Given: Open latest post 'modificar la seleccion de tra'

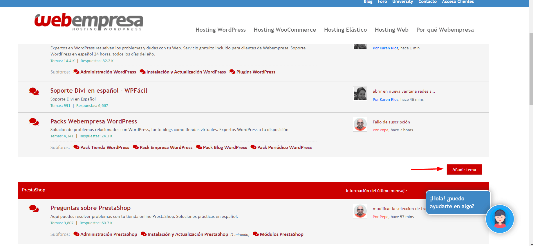Looking at the screenshot, I should 399,209.
